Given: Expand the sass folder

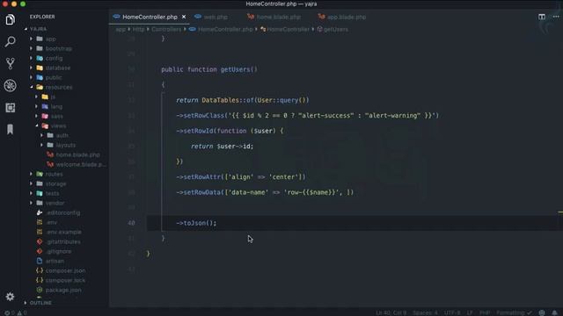Looking at the screenshot, I should click(49, 116).
